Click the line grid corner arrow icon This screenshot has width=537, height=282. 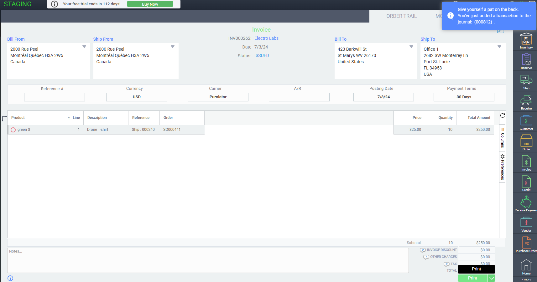click(4, 118)
